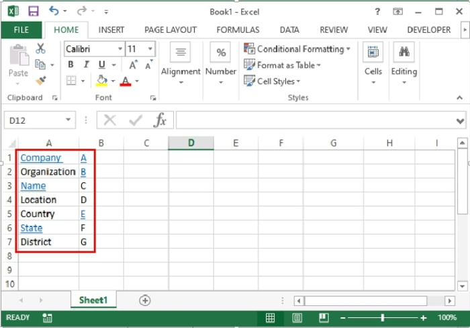Switch to Normal view
Screen dimensions: 470x328
click(270, 317)
